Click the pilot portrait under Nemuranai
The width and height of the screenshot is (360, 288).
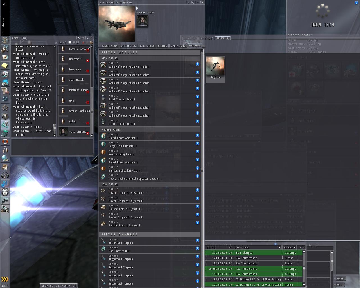[142, 21]
